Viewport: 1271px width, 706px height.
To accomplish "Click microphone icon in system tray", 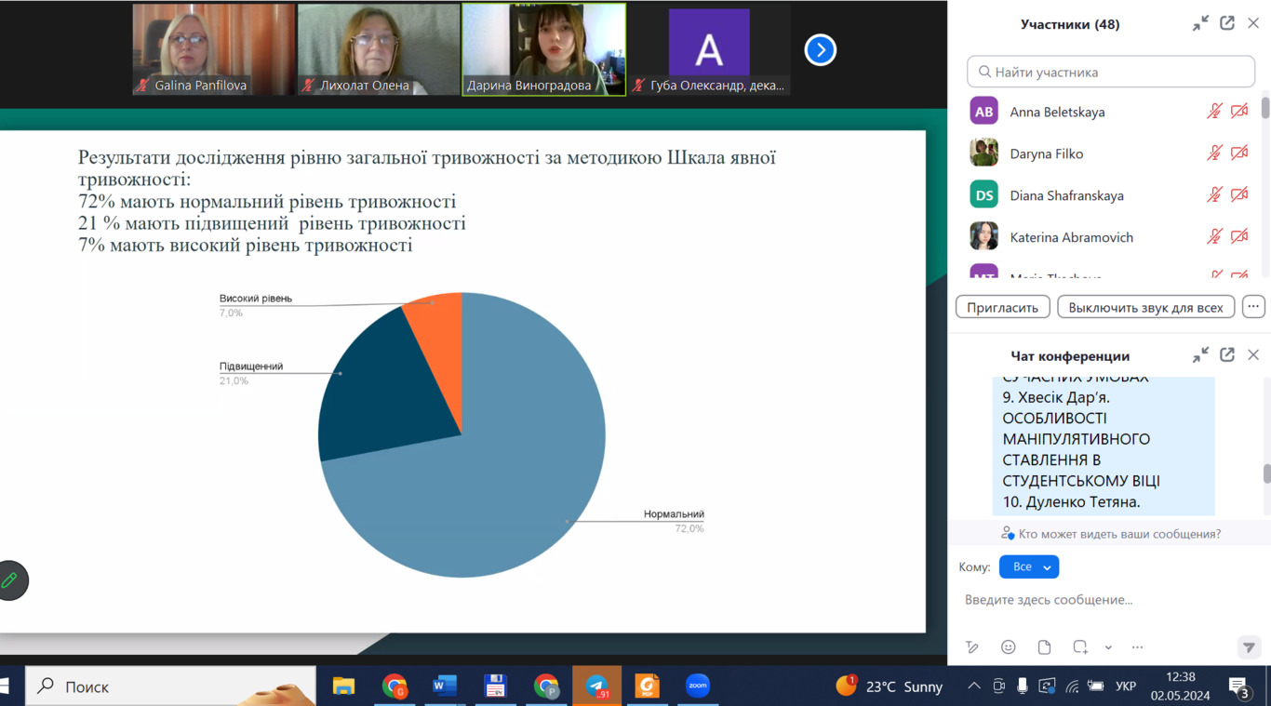I will 1022,686.
